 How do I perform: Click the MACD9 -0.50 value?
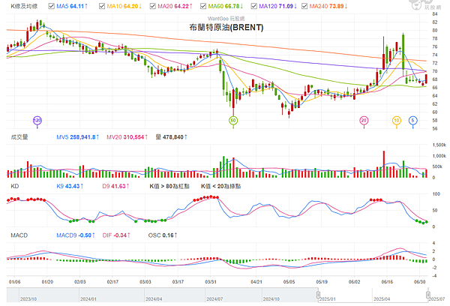click(x=76, y=235)
